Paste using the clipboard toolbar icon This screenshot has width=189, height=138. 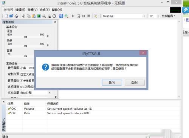point(34,16)
